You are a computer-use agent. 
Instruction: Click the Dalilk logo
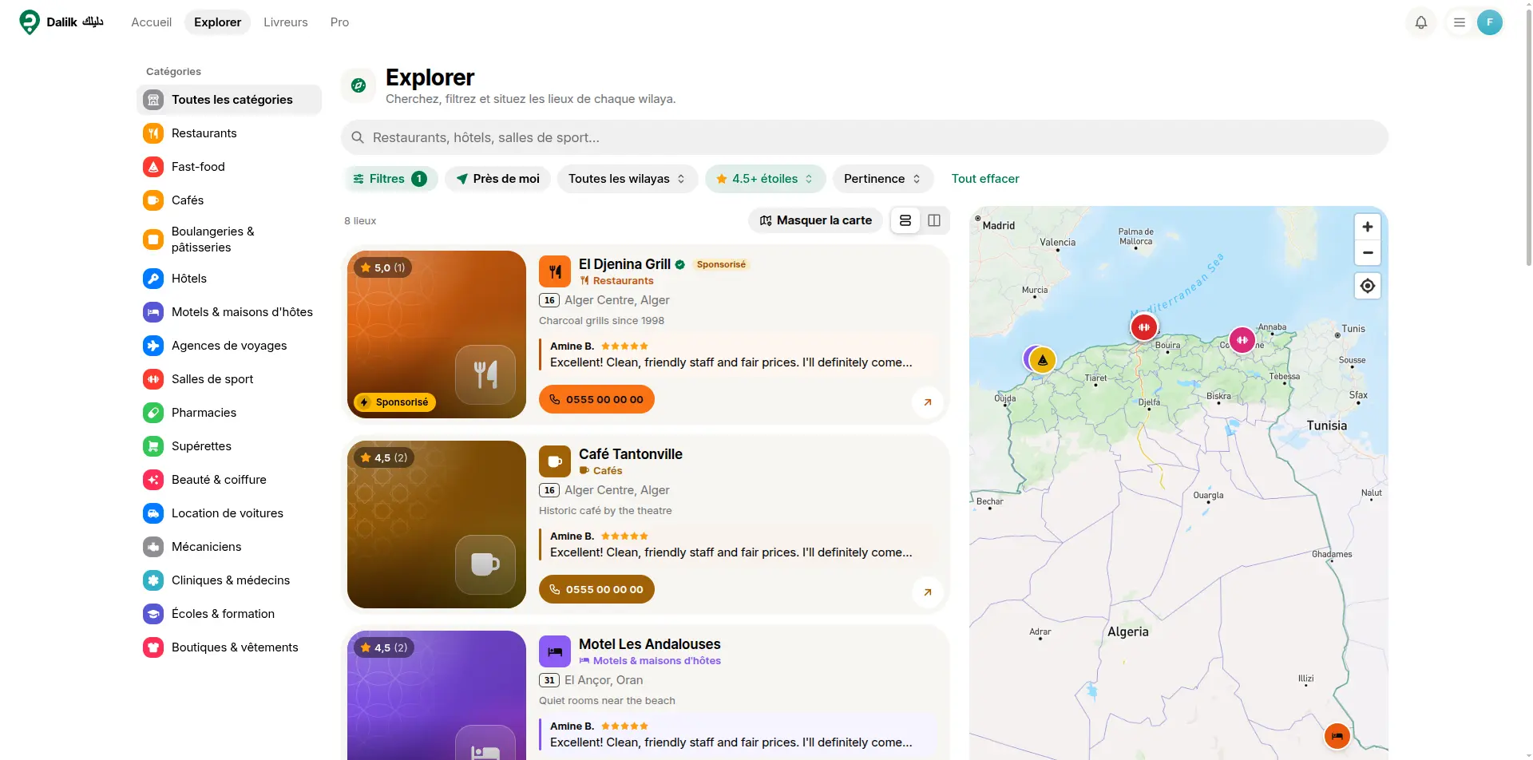pyautogui.click(x=61, y=22)
